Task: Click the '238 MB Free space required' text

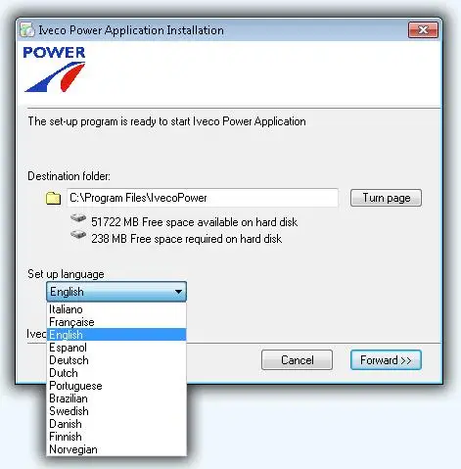Action: pos(186,239)
